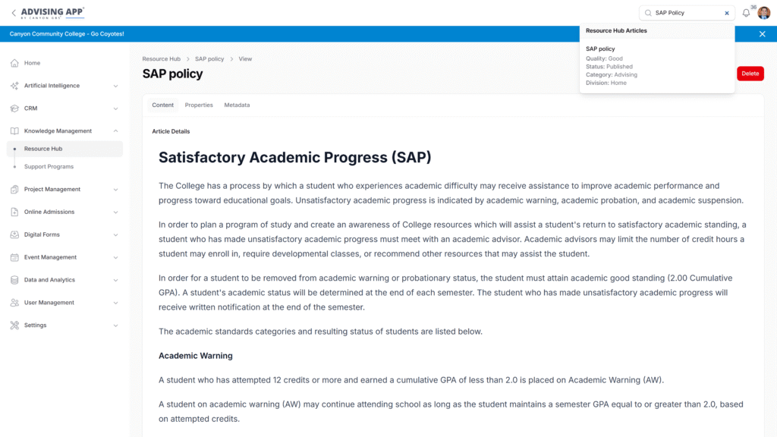This screenshot has width=777, height=437.
Task: Click the Online Admissions icon
Action: (14, 212)
